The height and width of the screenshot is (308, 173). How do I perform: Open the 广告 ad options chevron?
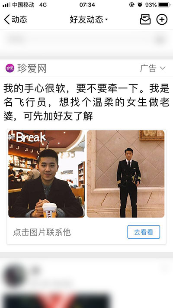(163, 68)
